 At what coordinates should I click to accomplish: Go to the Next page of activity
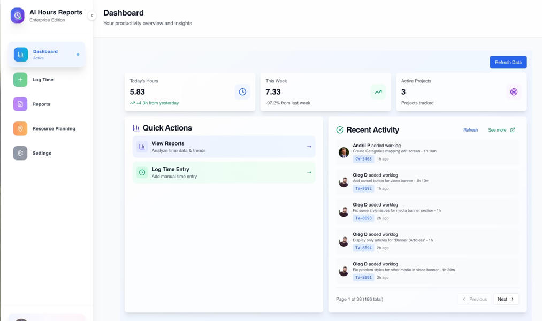point(506,299)
